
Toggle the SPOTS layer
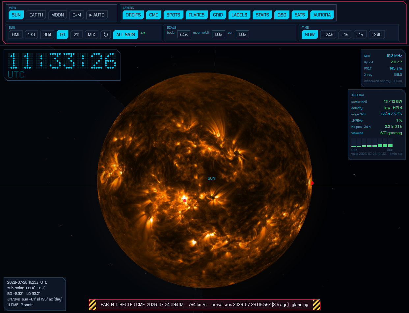174,15
